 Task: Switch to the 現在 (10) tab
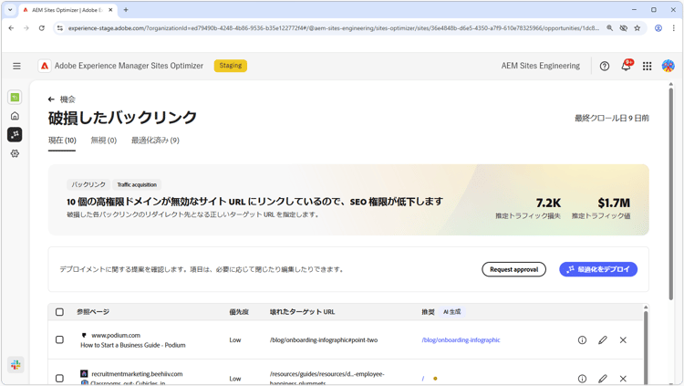click(x=62, y=141)
